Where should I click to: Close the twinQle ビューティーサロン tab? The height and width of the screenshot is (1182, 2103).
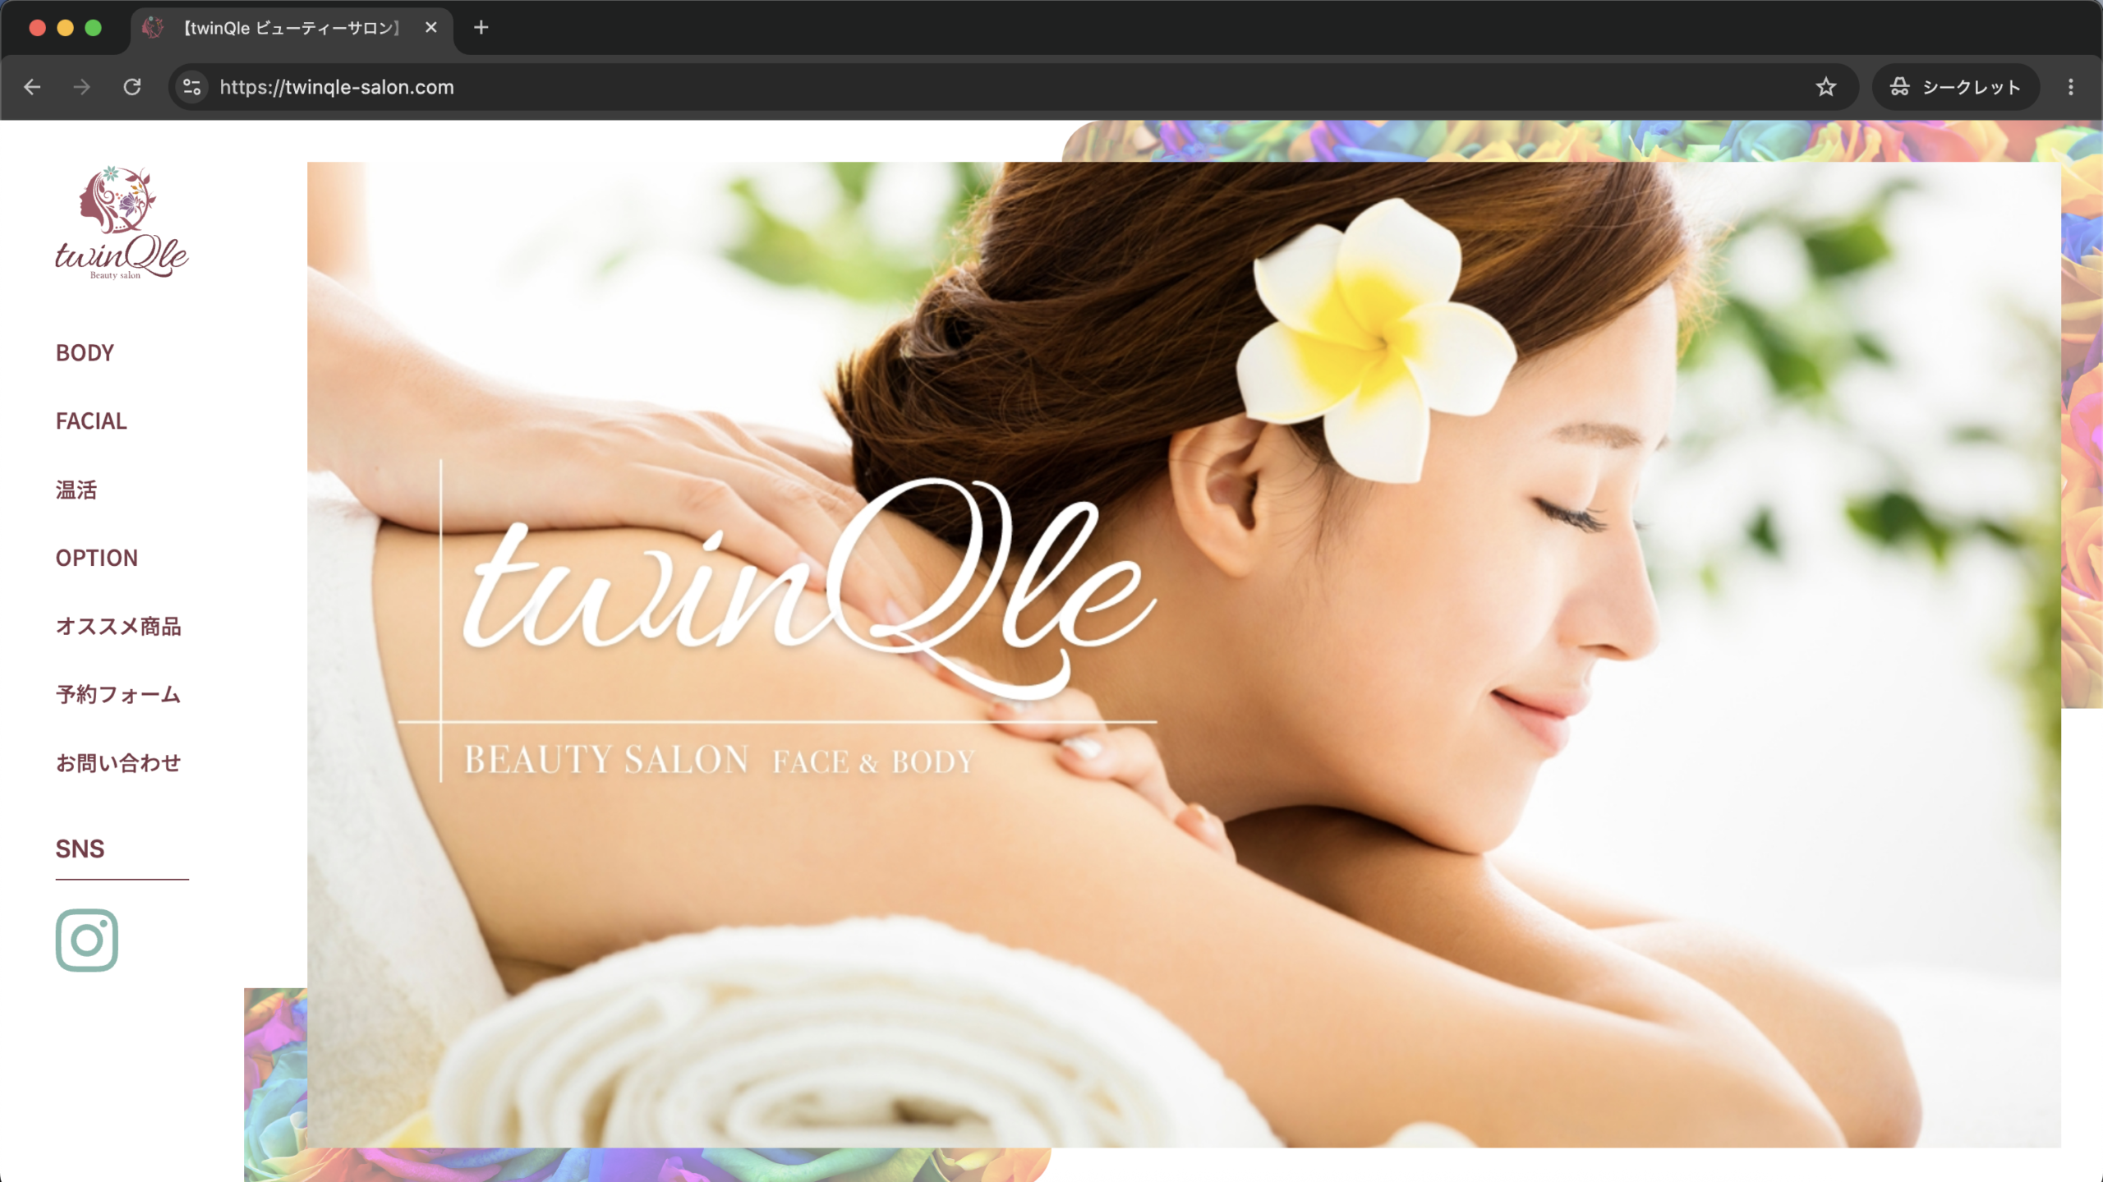tap(431, 28)
